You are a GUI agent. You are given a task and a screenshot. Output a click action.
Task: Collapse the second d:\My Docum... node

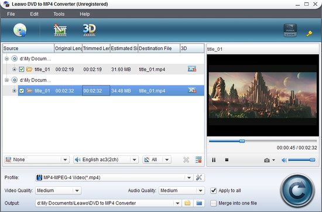[6, 80]
